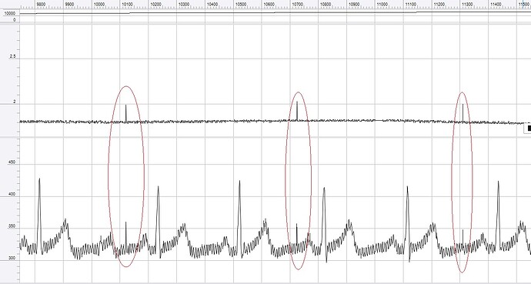This screenshot has height=284, width=531.
Task: Click the small black square at right edge
Action: (529, 129)
